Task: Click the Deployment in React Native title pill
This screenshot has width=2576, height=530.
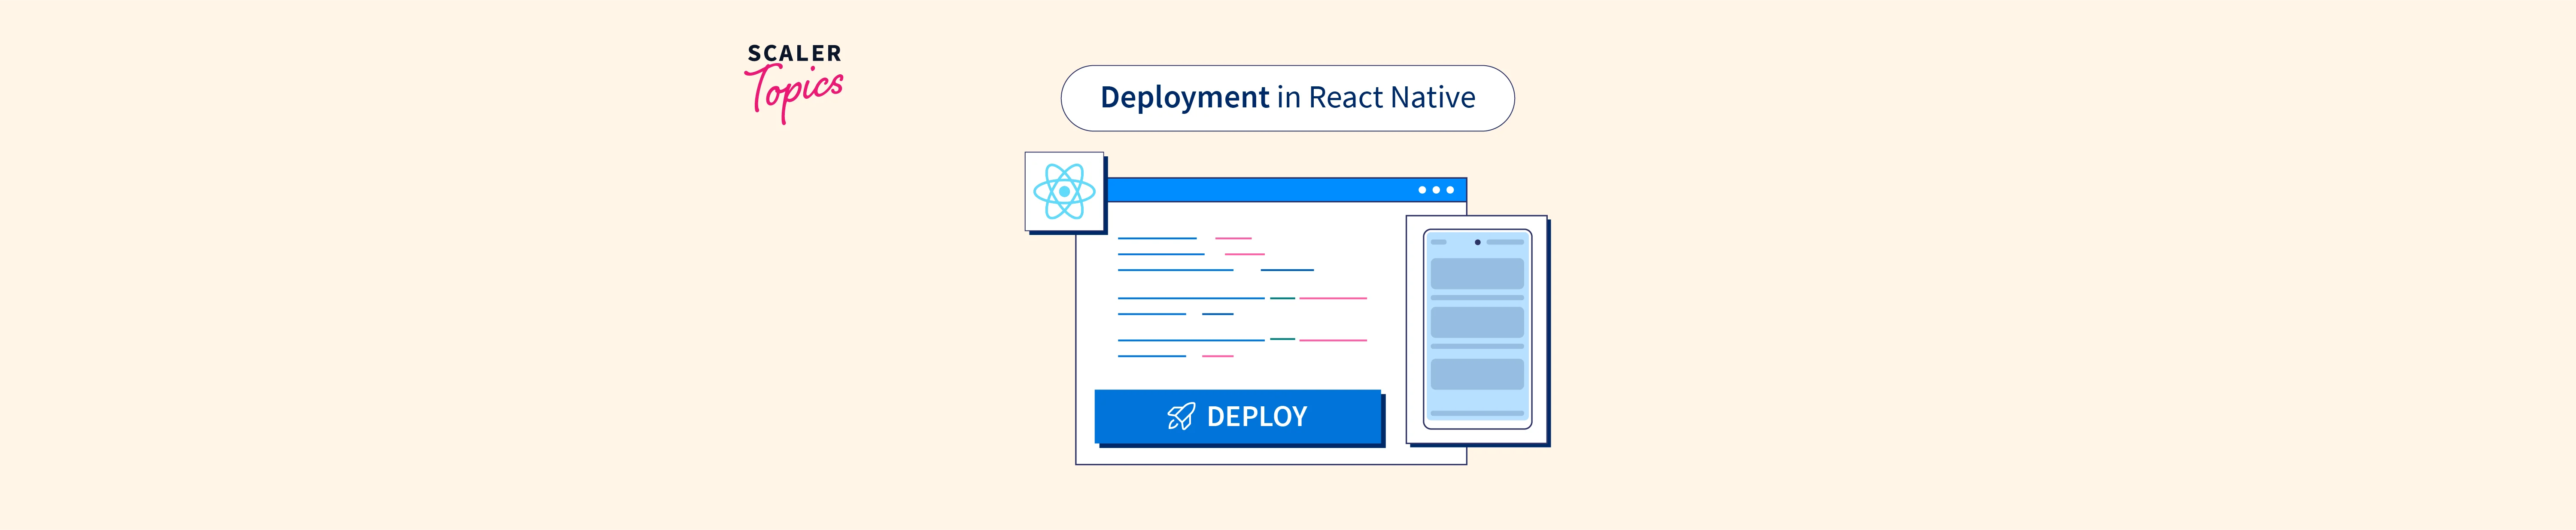Action: [x=1287, y=98]
